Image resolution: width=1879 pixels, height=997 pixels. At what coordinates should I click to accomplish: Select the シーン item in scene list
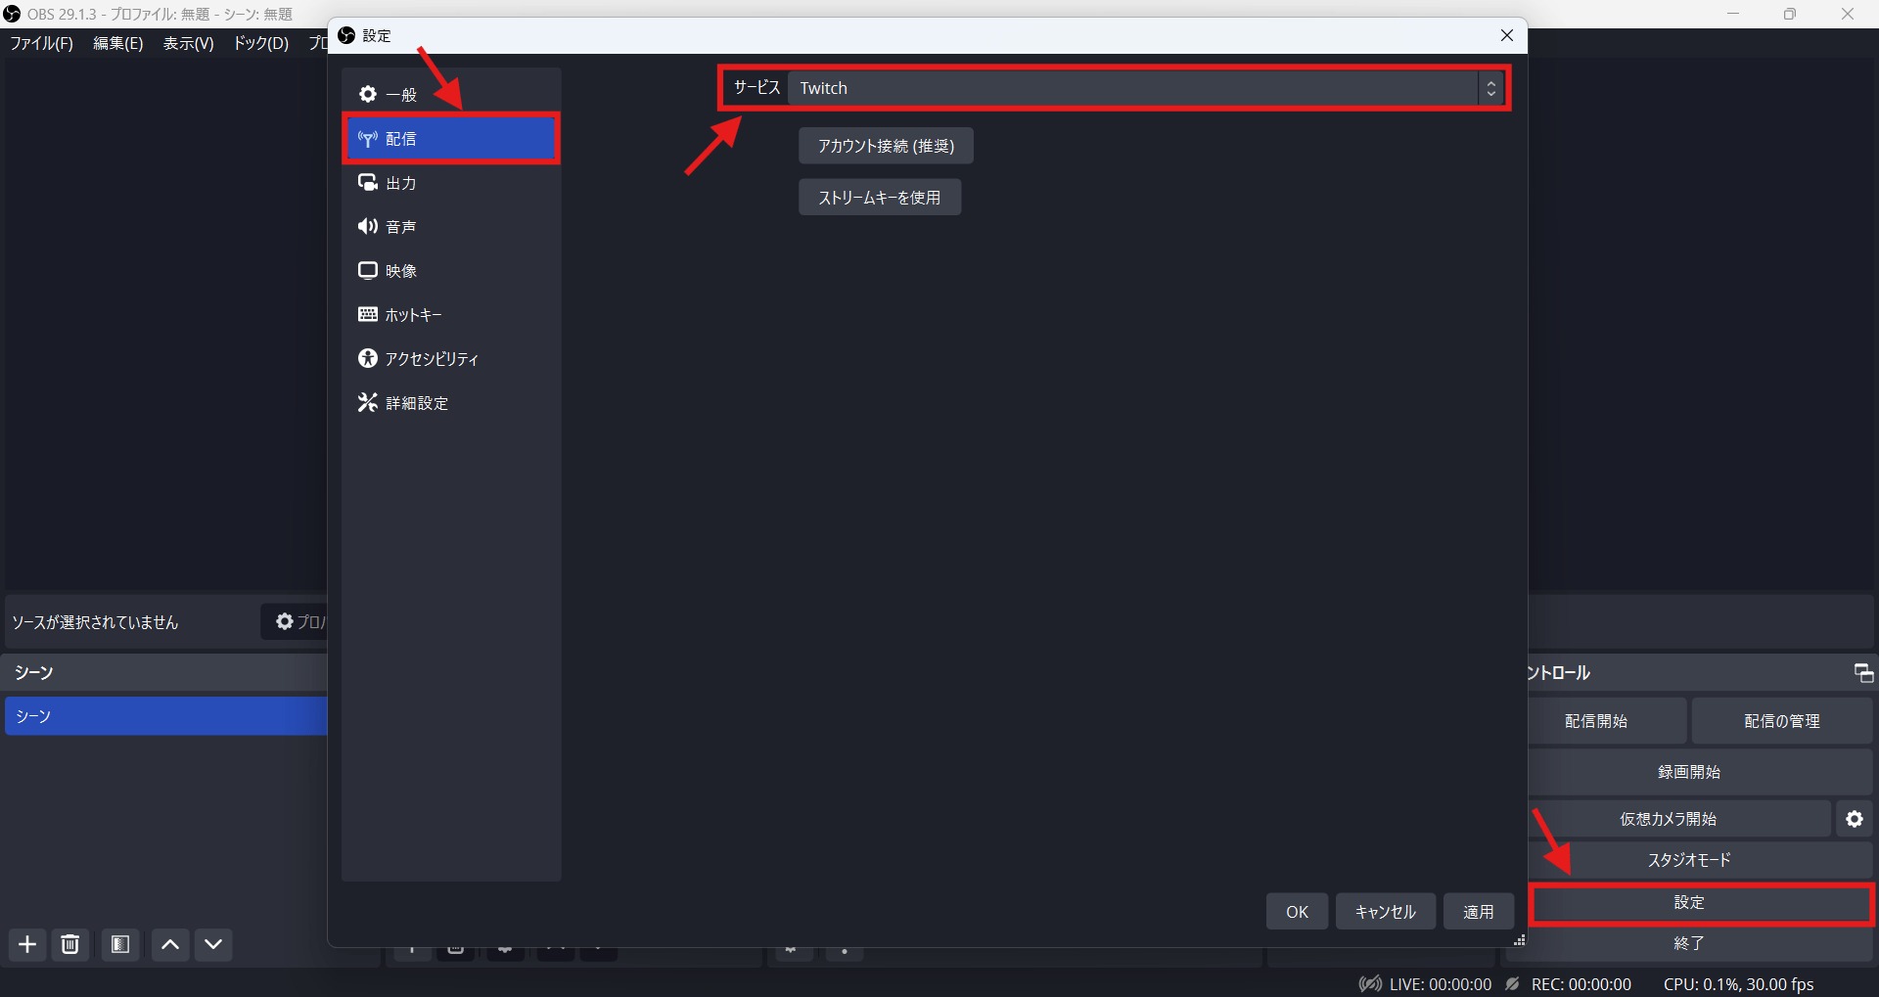tap(166, 716)
